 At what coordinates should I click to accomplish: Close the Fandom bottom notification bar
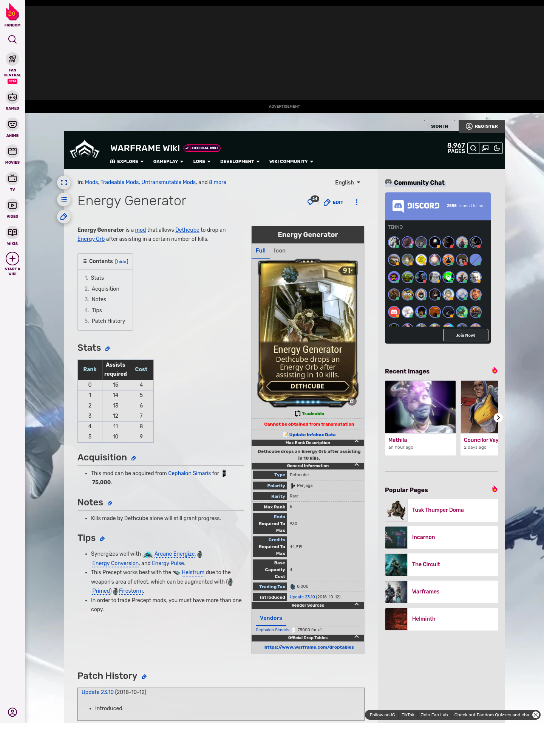pos(535,715)
